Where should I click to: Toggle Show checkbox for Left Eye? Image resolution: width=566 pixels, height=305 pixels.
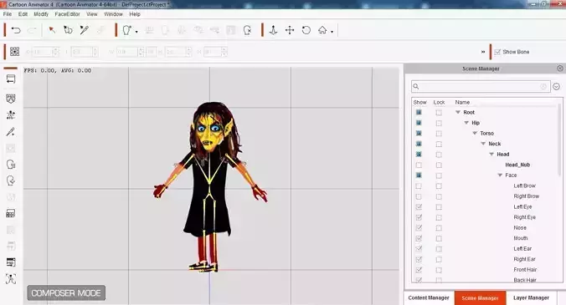pyautogui.click(x=419, y=207)
